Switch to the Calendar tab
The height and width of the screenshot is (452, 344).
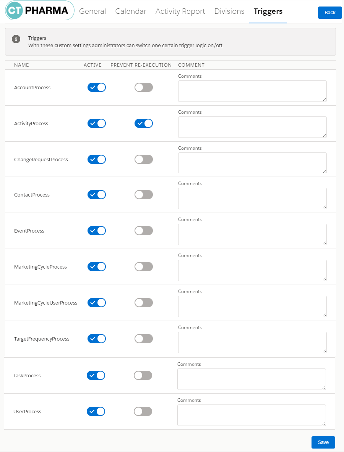coord(131,11)
